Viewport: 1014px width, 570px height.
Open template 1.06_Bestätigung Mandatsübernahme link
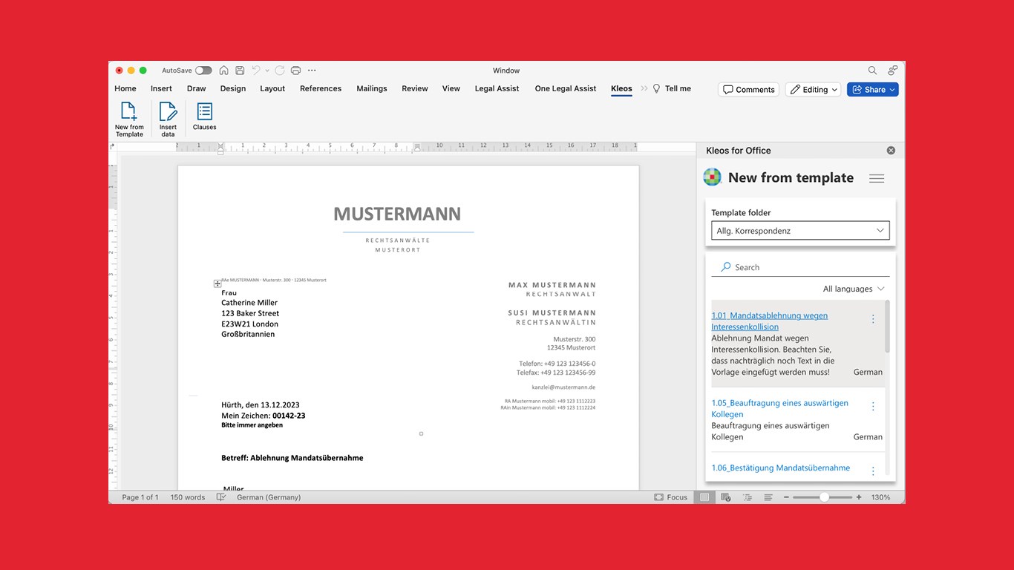pos(781,468)
